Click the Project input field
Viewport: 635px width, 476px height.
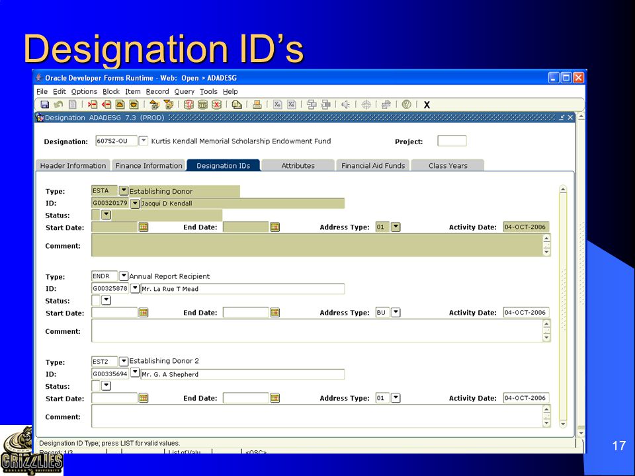[x=452, y=141]
